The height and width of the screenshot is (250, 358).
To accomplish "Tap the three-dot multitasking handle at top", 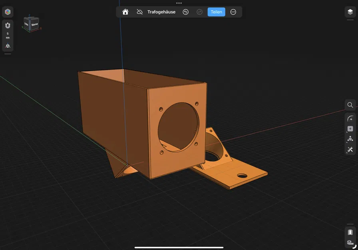I will point(179,3).
